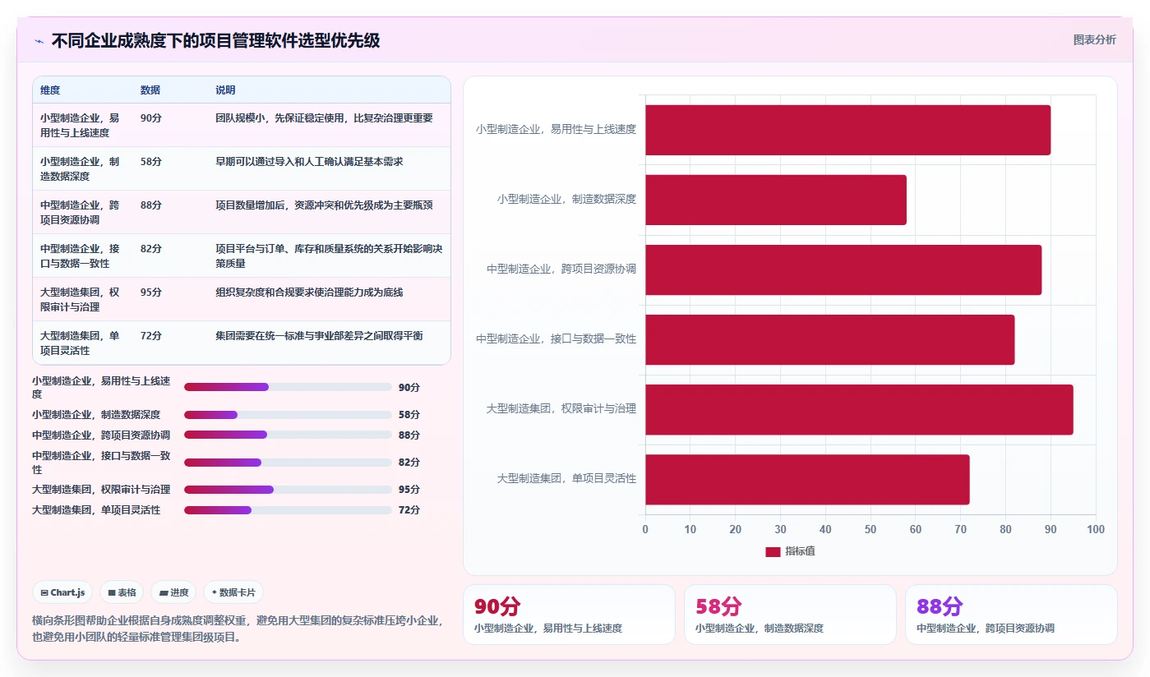Select the 数据卡片 chip
The image size is (1150, 677).
coord(233,592)
